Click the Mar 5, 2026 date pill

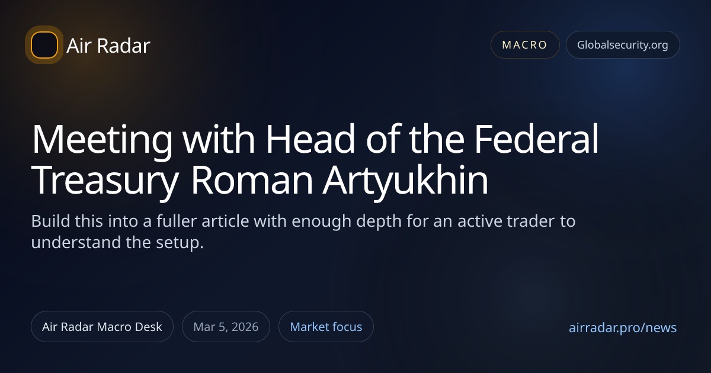click(x=226, y=327)
